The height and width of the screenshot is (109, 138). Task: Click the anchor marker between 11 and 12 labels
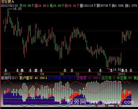(89, 70)
